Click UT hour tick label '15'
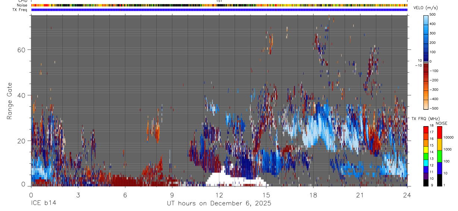 (x=266, y=195)
